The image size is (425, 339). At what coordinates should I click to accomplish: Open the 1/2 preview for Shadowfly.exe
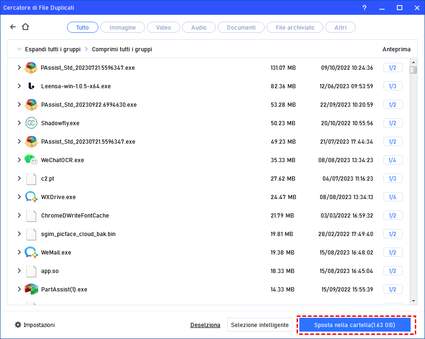[x=393, y=123]
